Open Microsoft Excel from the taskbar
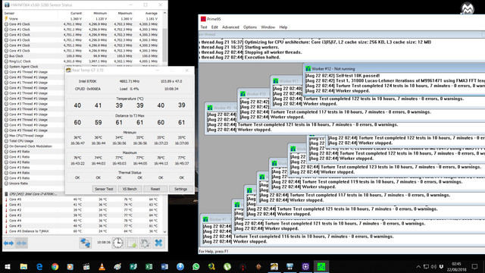The width and height of the screenshot is (485, 273). point(149,266)
